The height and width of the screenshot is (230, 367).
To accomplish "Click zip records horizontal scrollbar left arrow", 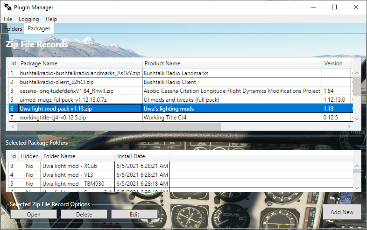I will point(13,126).
